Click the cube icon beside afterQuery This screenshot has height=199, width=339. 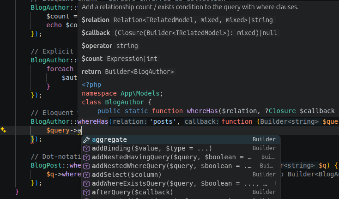click(86, 192)
